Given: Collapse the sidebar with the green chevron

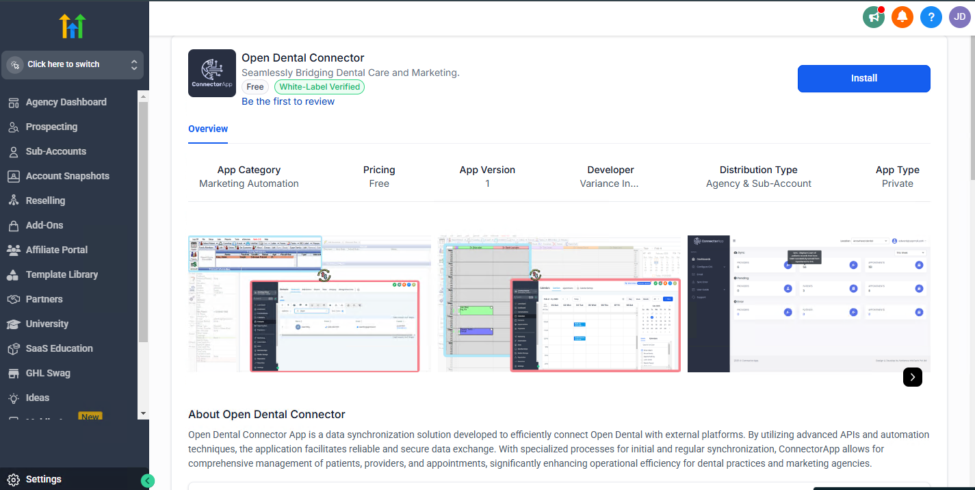Looking at the screenshot, I should tap(148, 480).
